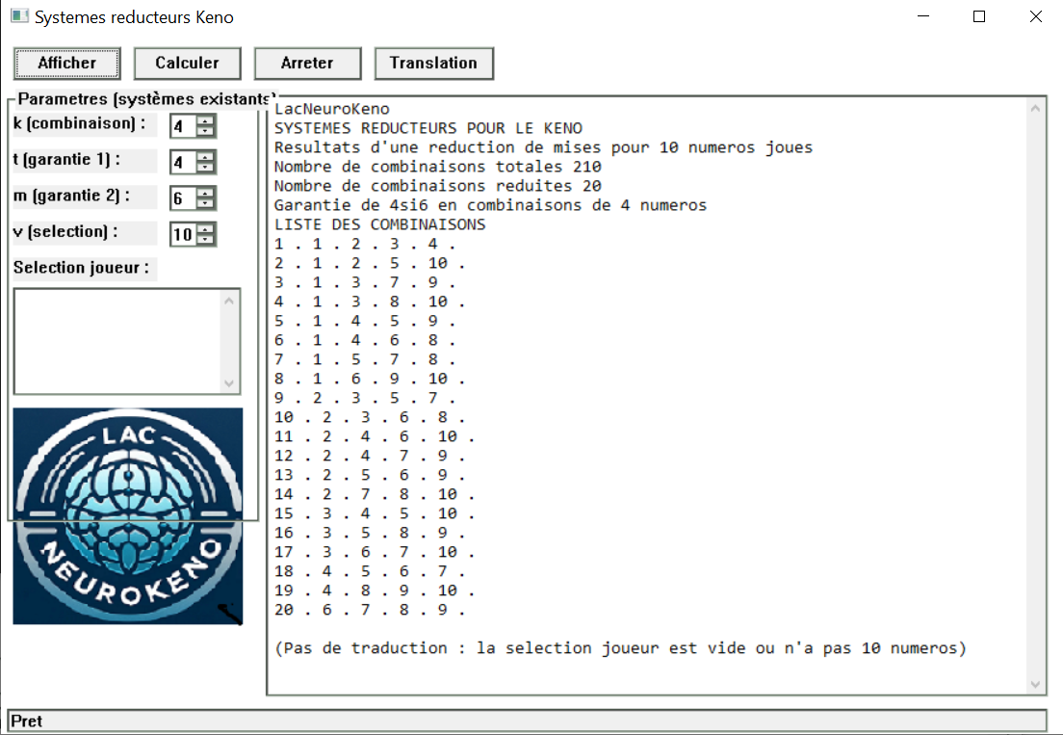Increase v (selection) with the up spinner arrow
The image size is (1063, 735).
(206, 228)
